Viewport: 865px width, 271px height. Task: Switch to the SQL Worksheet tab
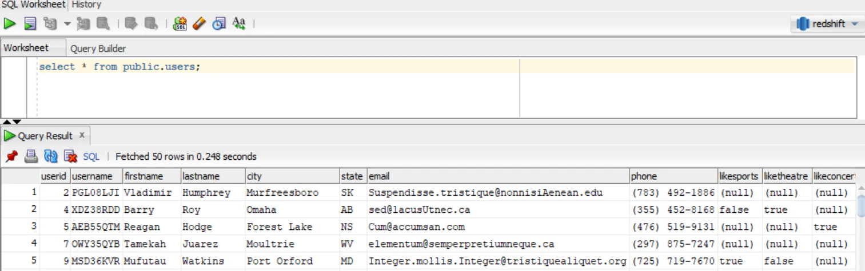coord(34,5)
